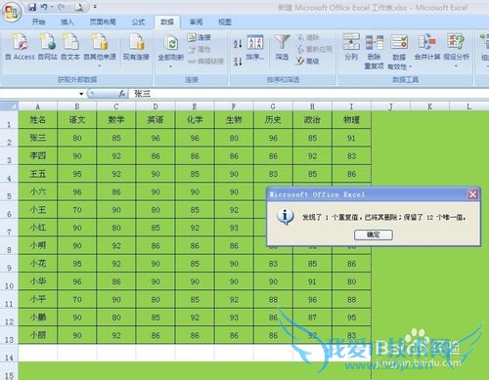Click 合并计算 consolidate icon
Viewport: 489px width, 380px height.
pyautogui.click(x=427, y=47)
